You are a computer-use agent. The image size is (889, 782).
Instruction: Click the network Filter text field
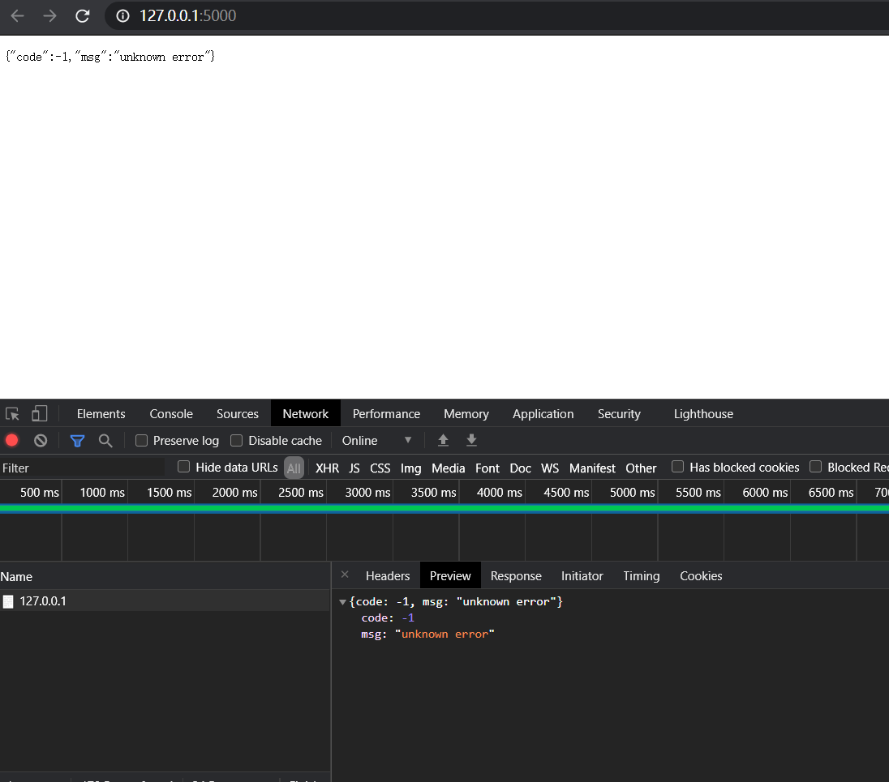[x=81, y=468]
